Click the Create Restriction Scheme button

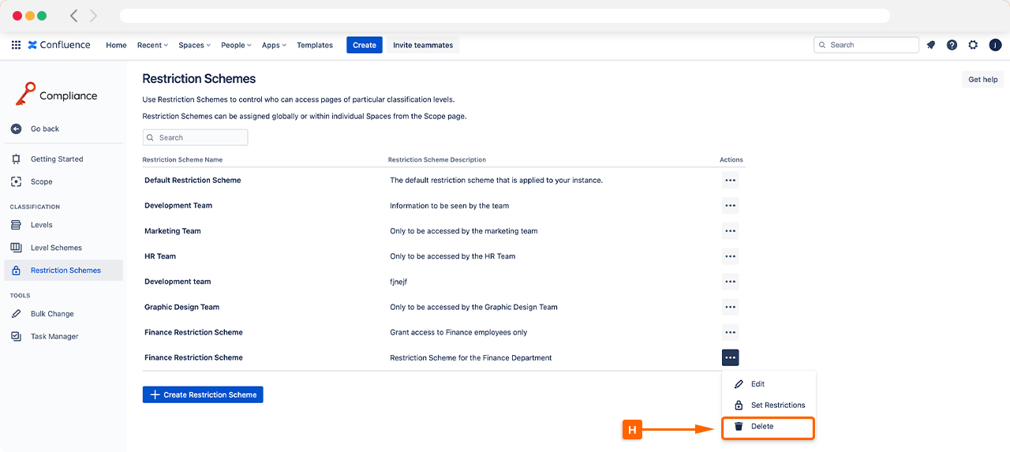coord(203,394)
